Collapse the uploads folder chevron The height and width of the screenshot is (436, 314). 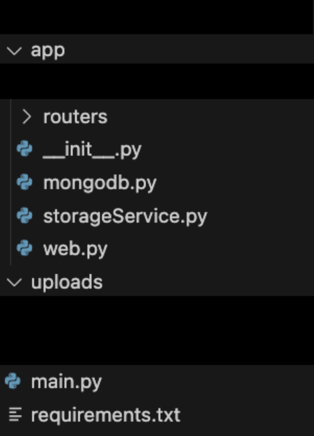[x=14, y=283]
